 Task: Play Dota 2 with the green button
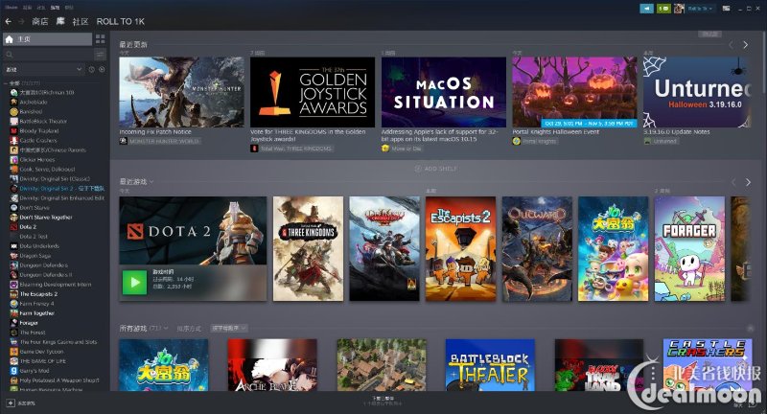tap(134, 283)
